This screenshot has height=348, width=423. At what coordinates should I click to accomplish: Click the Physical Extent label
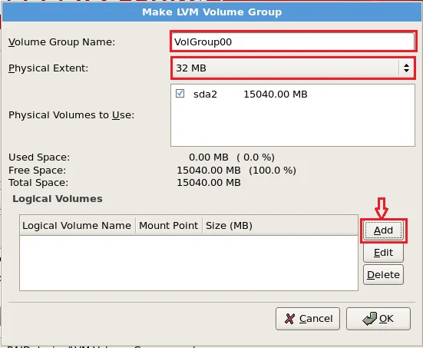pyautogui.click(x=48, y=68)
